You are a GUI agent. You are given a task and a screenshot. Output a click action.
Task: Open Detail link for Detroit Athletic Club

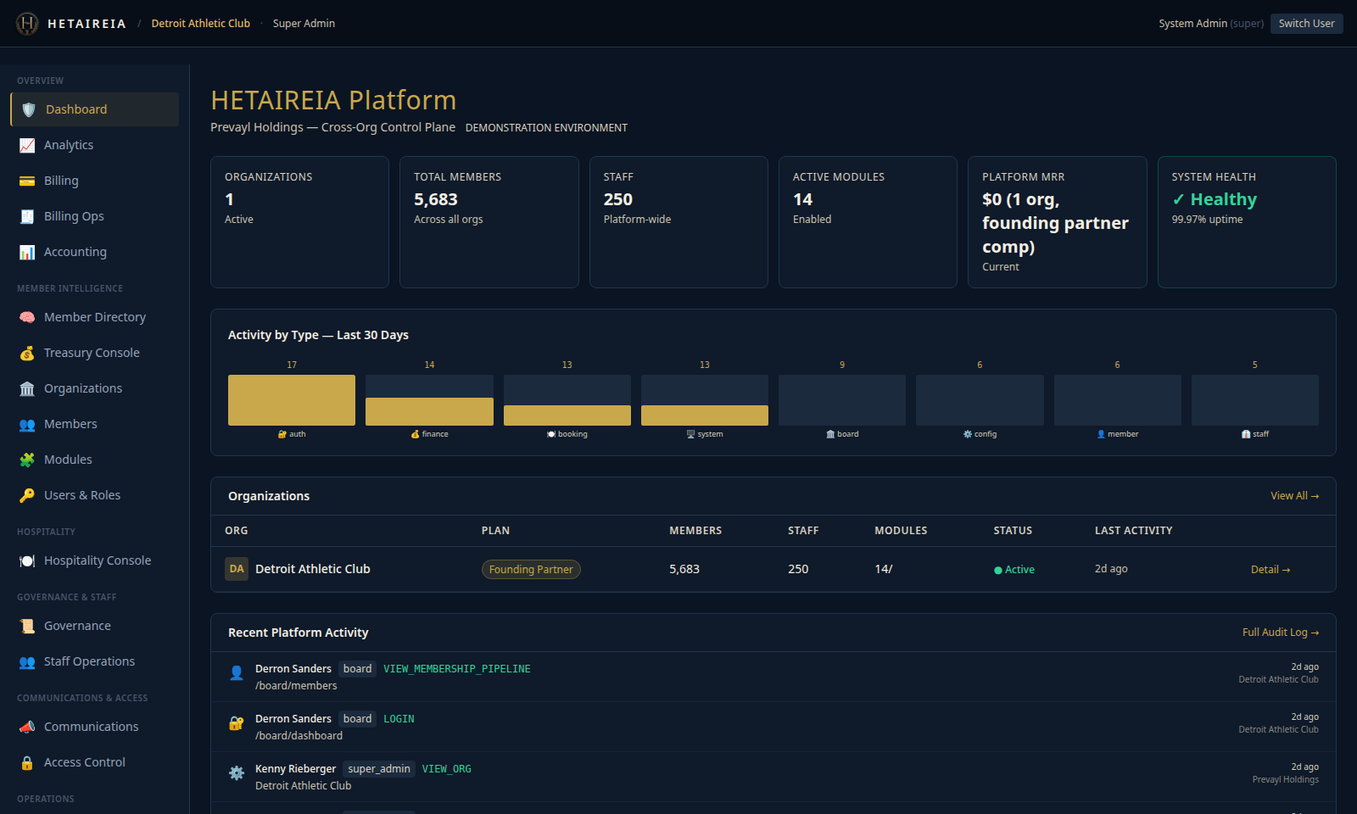(1270, 570)
